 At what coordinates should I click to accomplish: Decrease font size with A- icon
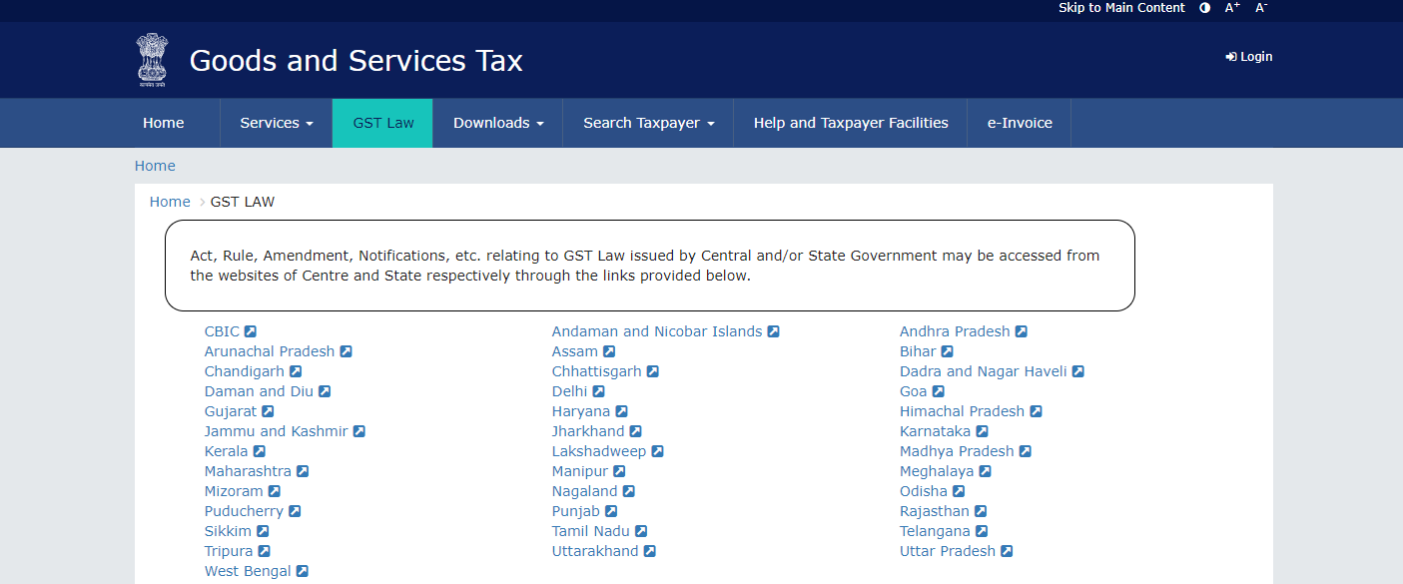[1261, 8]
